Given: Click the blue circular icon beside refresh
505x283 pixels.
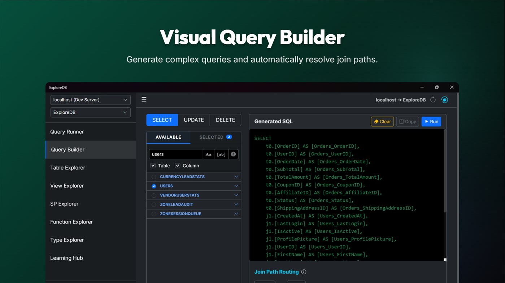Looking at the screenshot, I should [x=445, y=100].
